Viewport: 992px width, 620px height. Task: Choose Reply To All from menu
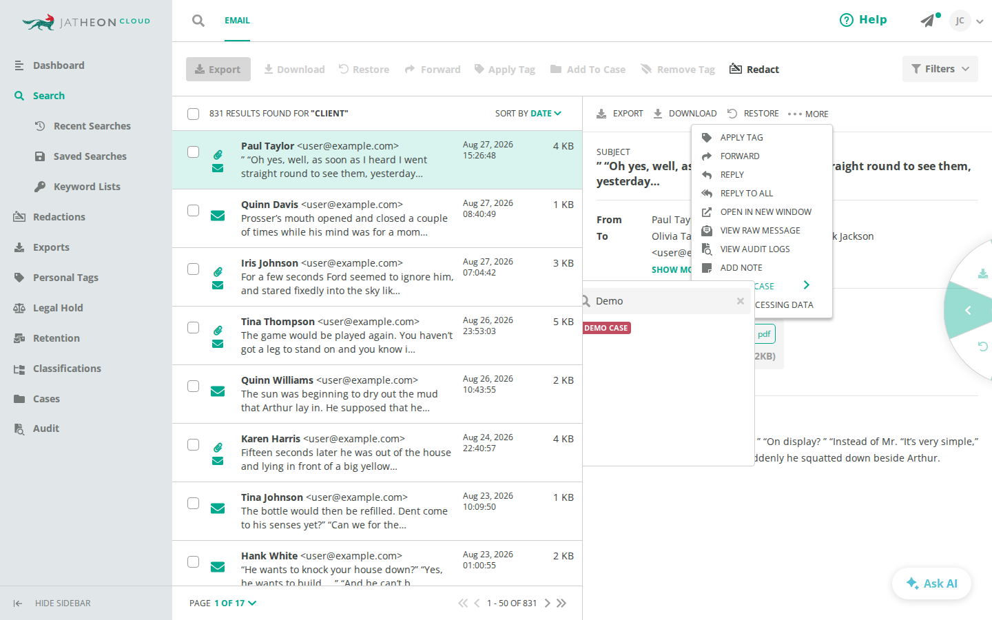pos(746,194)
